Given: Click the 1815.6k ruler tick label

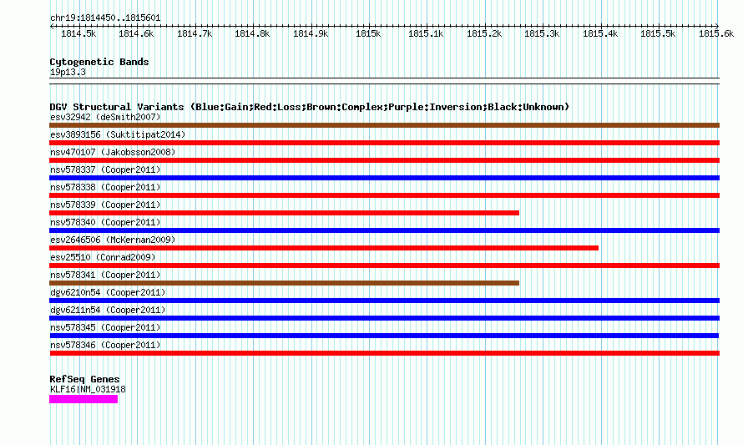Looking at the screenshot, I should click(716, 33).
